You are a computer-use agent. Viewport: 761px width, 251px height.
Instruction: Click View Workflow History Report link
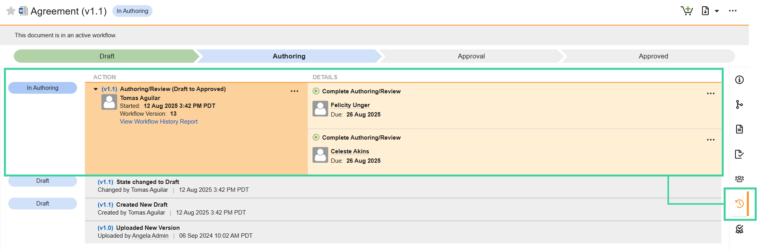(x=158, y=122)
